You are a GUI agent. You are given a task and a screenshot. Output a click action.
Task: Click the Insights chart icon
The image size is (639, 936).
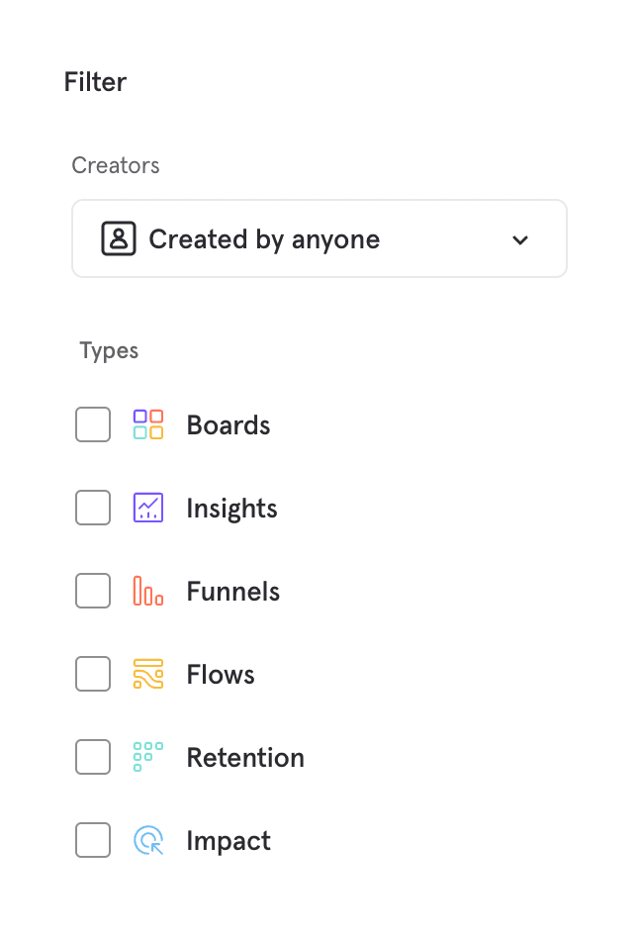coord(148,509)
